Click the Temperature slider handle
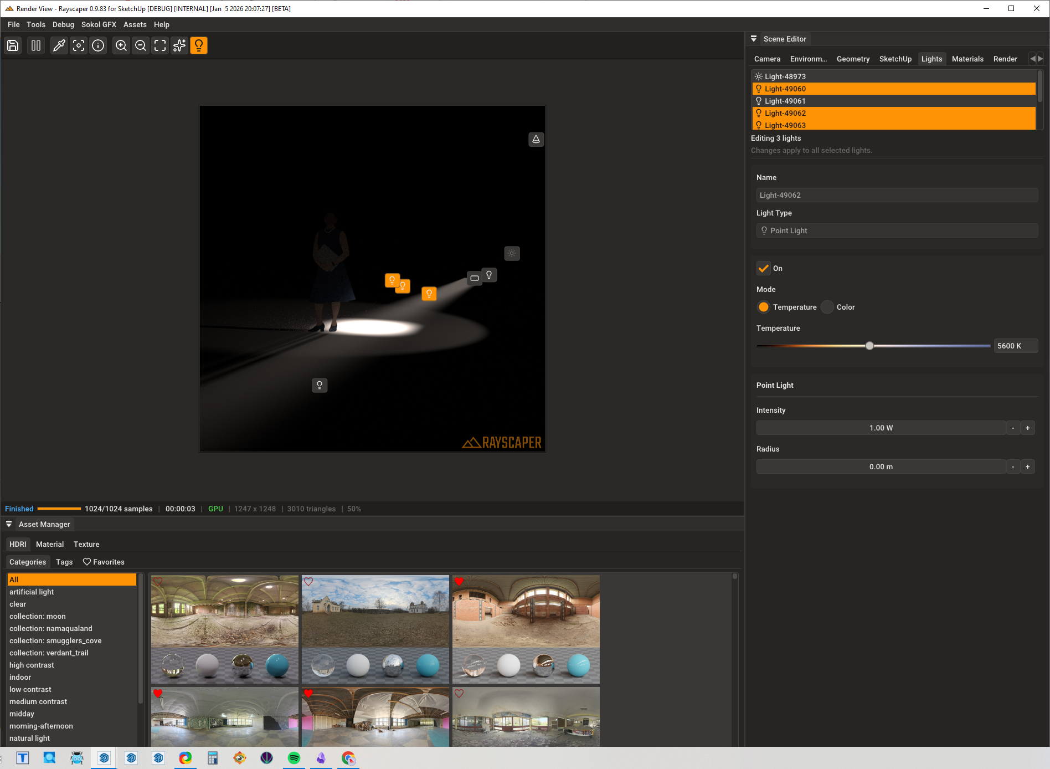 (x=869, y=346)
